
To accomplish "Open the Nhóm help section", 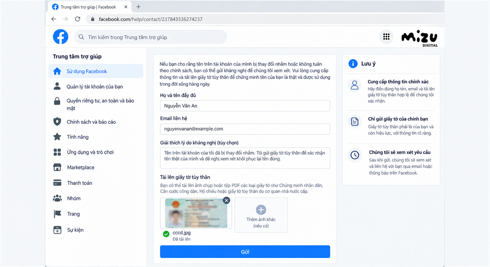I will (74, 198).
